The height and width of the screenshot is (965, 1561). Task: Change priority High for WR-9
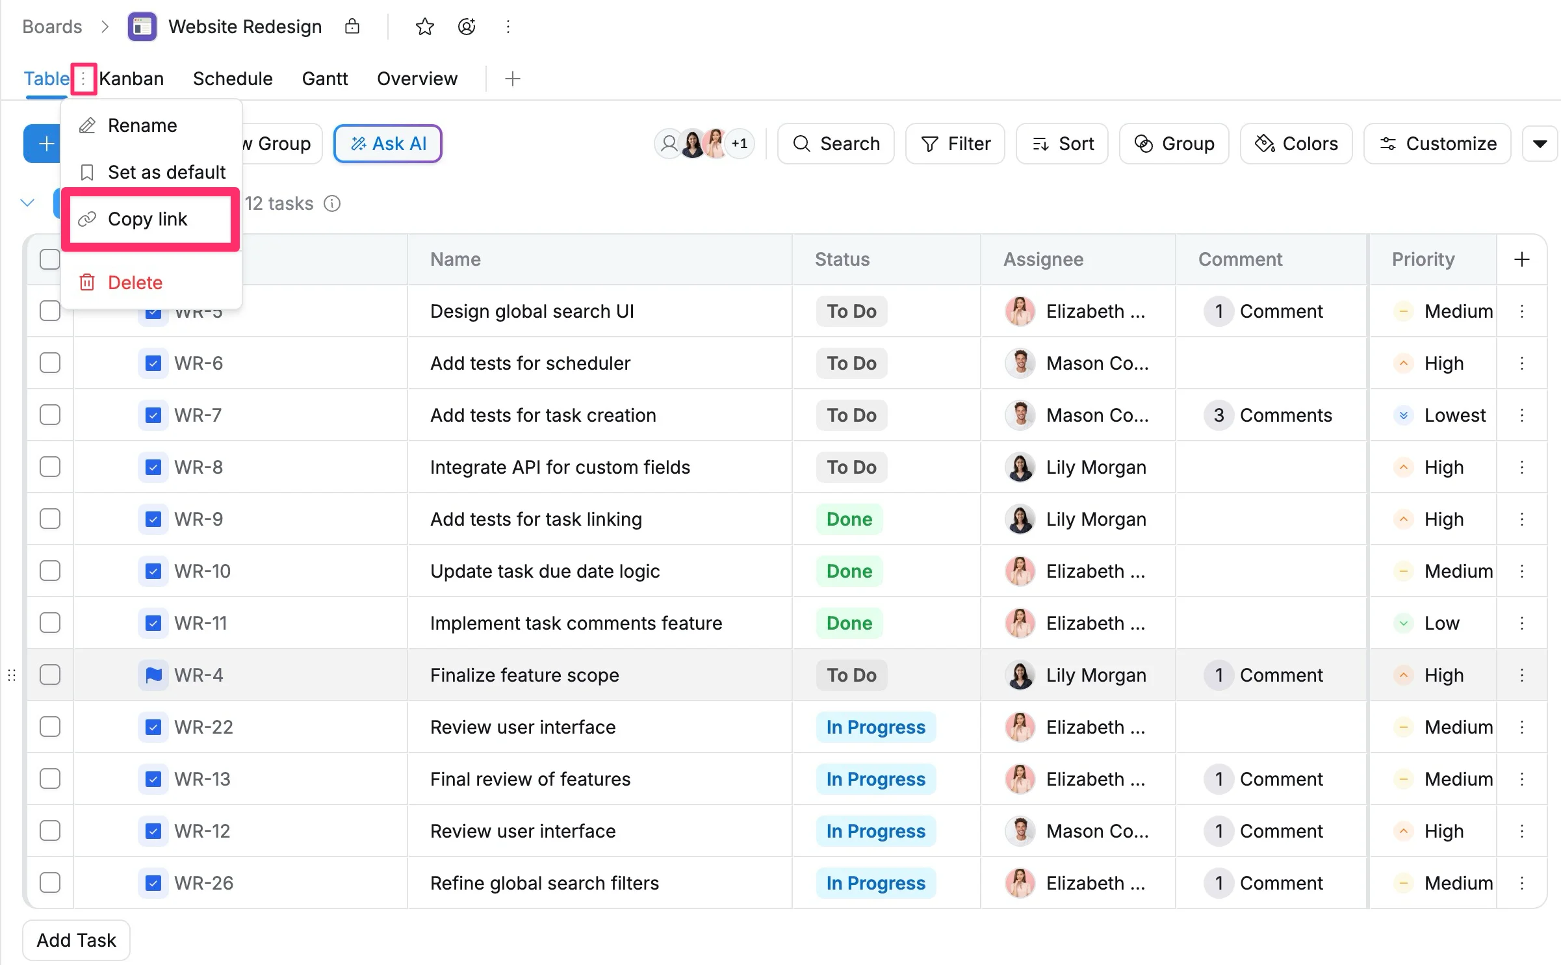tap(1429, 519)
